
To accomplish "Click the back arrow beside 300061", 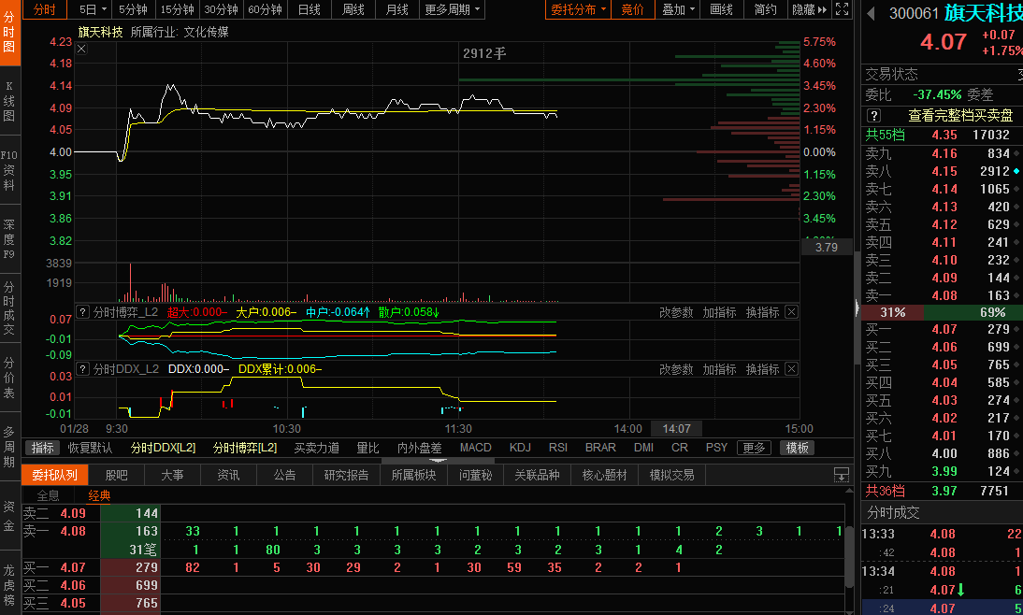I will click(x=871, y=13).
